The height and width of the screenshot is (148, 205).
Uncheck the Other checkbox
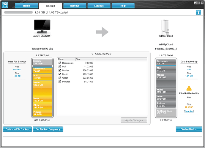pos(60,78)
